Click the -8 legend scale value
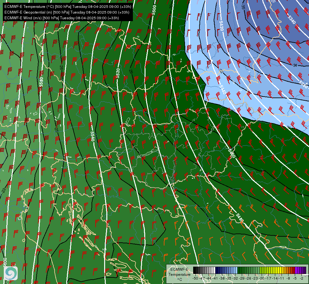Screen dimensions: 309x284 (288, 278)
